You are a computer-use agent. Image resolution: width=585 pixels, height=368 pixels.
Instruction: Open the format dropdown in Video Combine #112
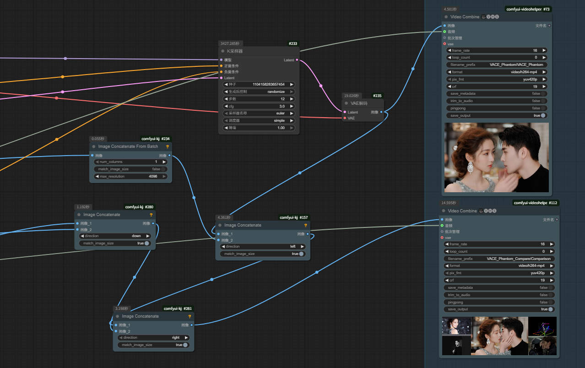point(499,265)
